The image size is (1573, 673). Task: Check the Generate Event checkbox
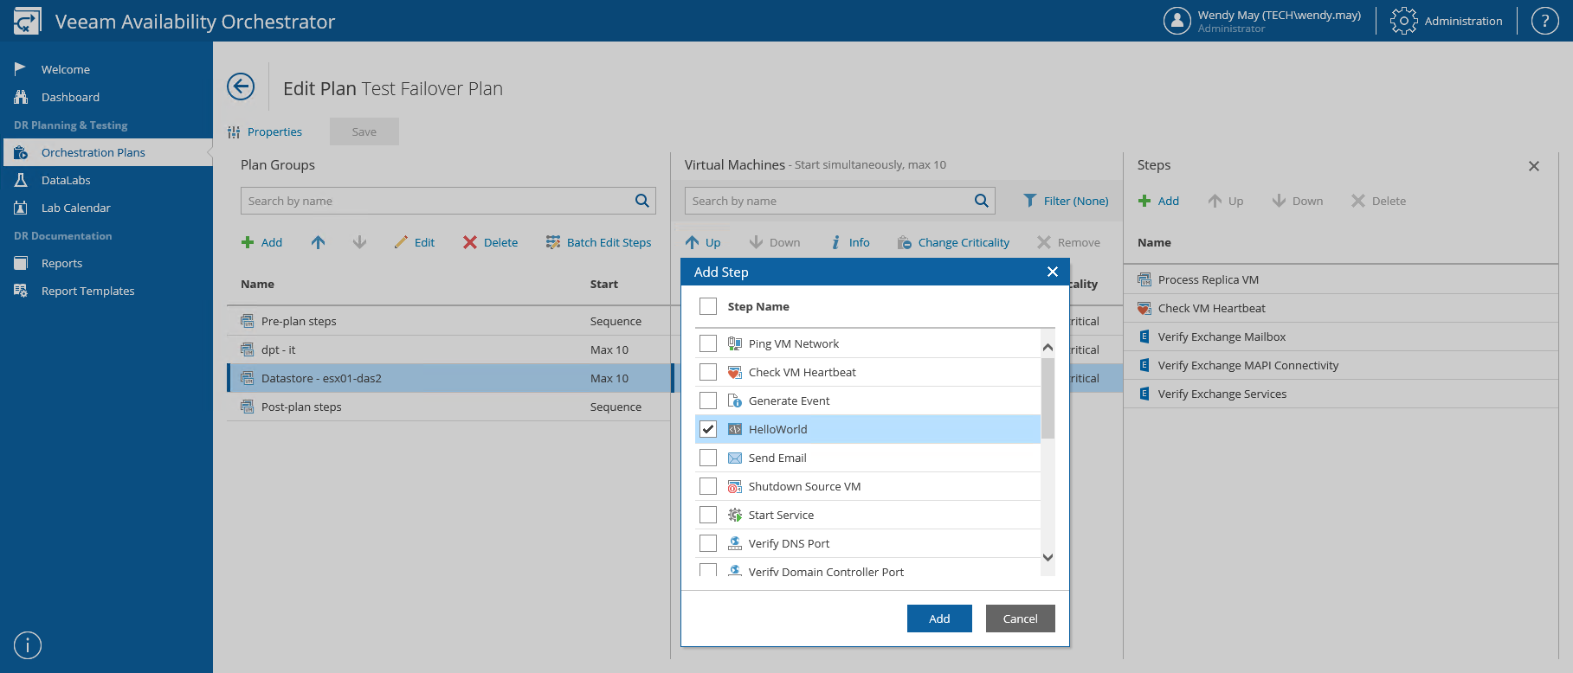(708, 401)
